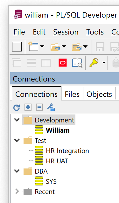Open the Session menu
This screenshot has height=203, width=119.
point(66,32)
